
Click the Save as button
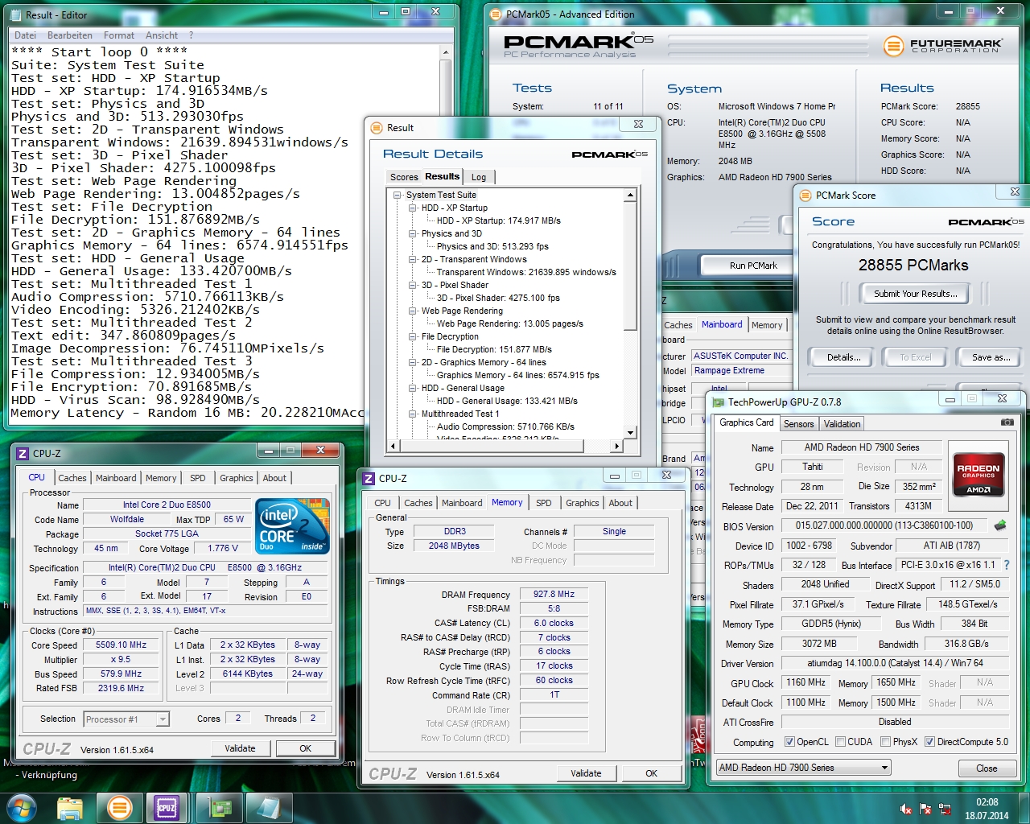click(x=991, y=357)
